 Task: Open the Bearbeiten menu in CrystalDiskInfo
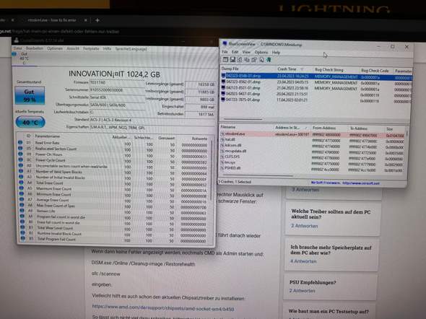coord(34,48)
